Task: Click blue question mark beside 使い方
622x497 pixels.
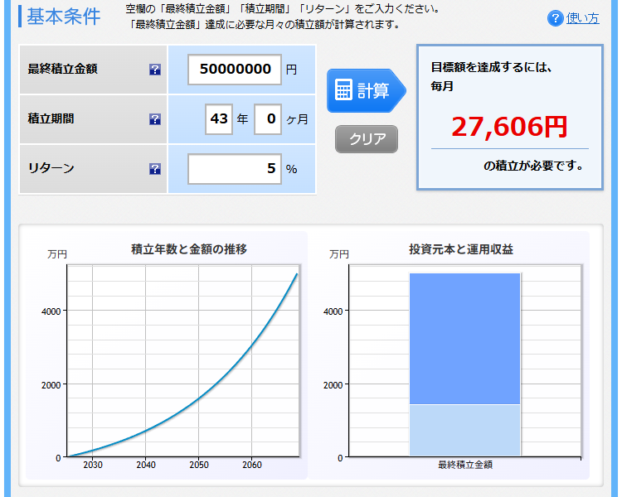Action: coord(555,18)
